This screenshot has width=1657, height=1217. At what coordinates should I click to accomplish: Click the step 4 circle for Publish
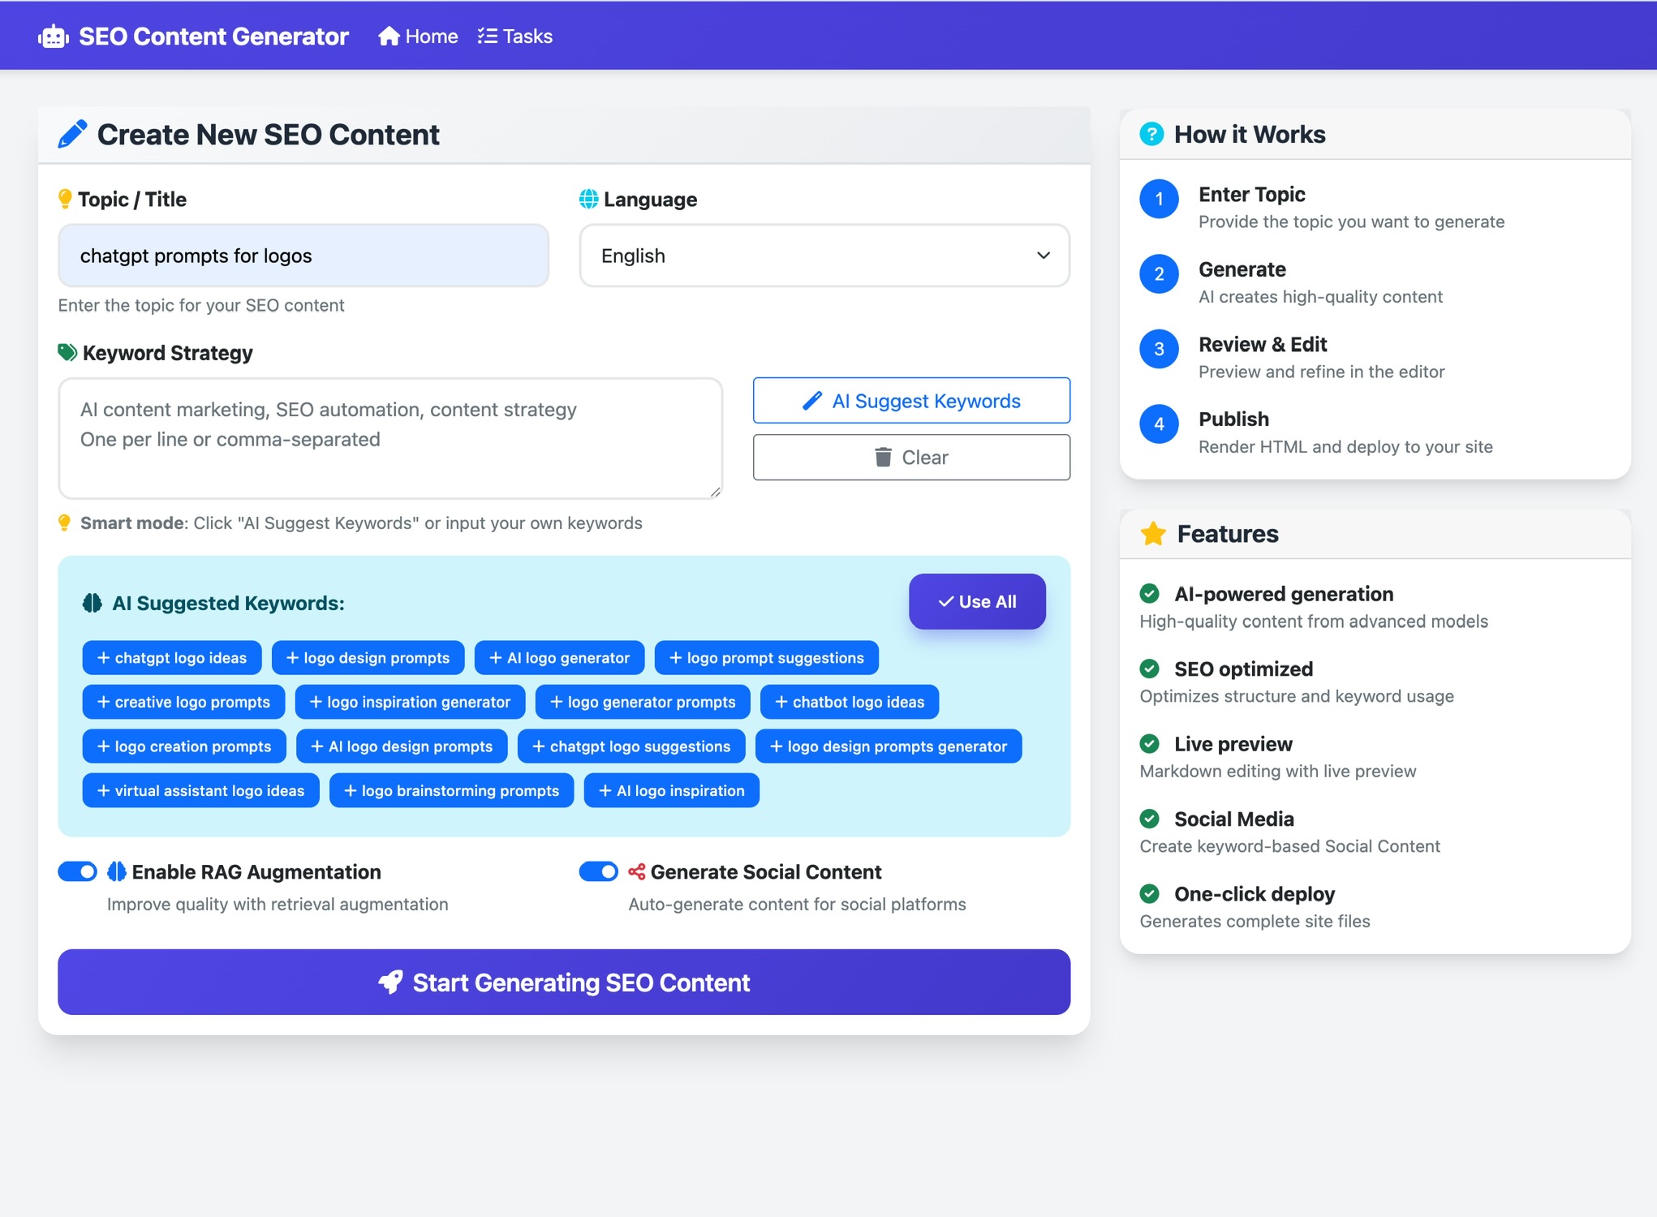1159,424
